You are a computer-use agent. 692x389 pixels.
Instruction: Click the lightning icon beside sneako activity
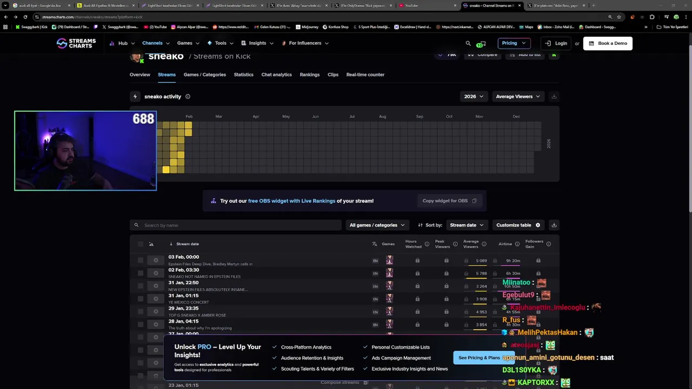pos(135,97)
